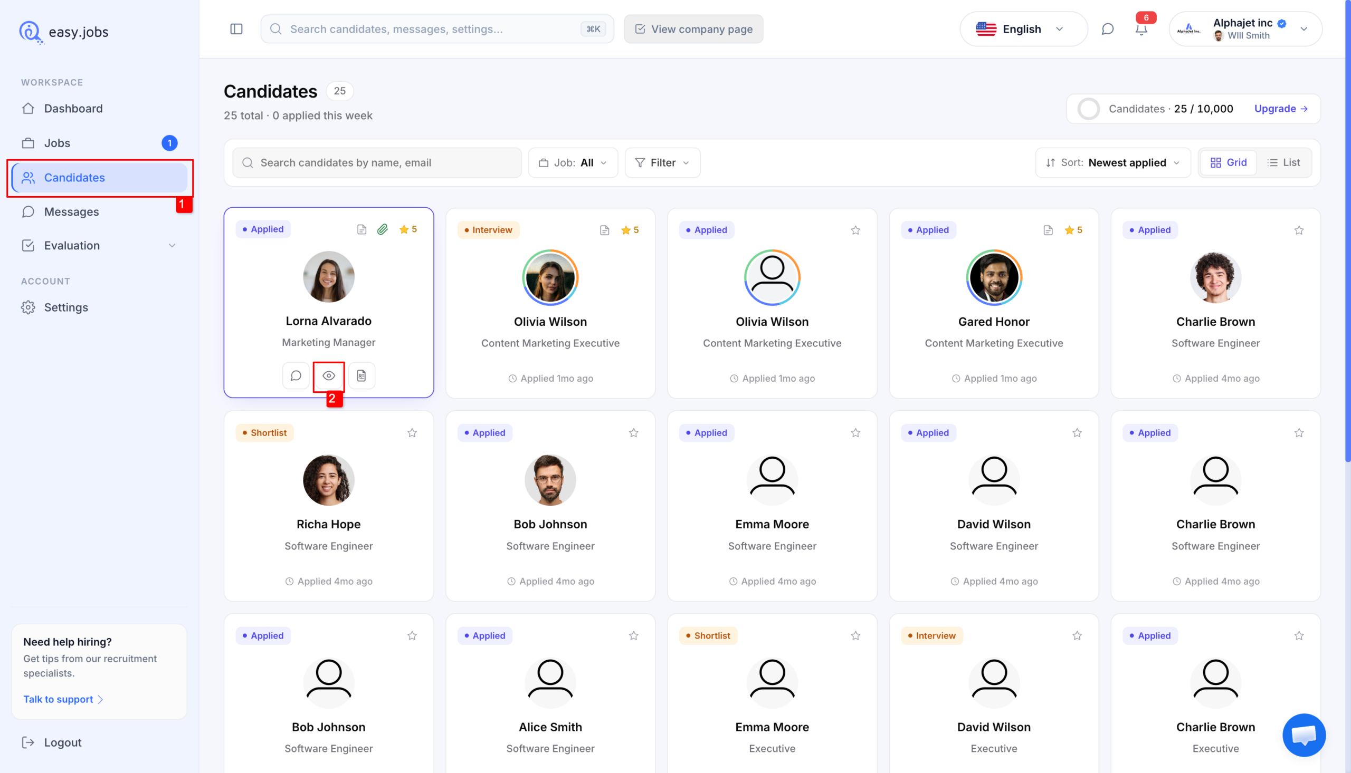1351x773 pixels.
Task: View Lorna Alvarado details via eye icon
Action: [x=329, y=375]
